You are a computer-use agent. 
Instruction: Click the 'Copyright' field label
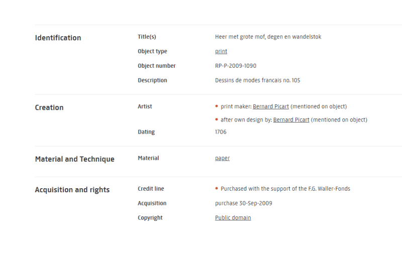coord(150,218)
